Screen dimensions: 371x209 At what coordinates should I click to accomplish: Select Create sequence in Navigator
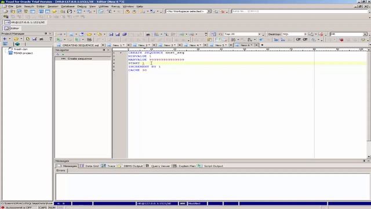[x=80, y=59]
